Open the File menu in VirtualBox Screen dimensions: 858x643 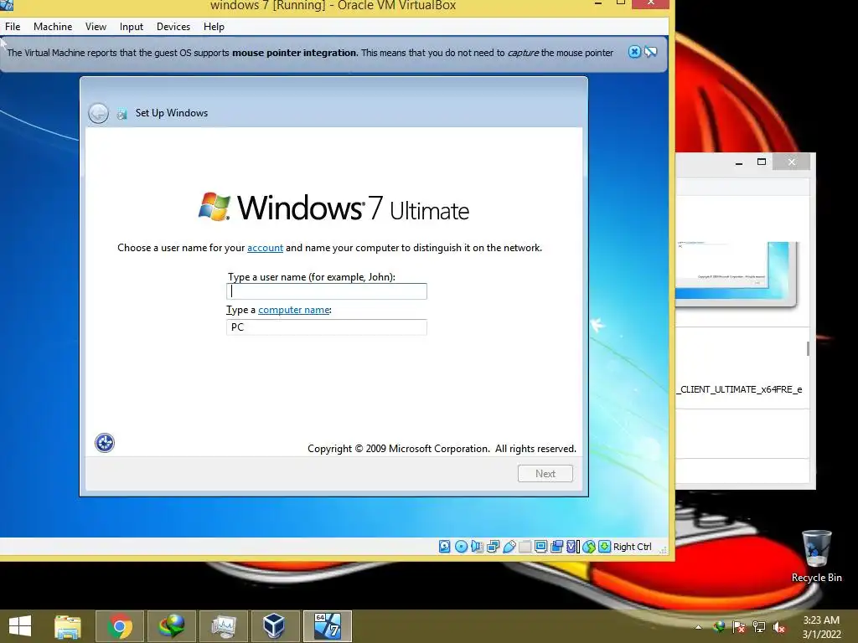click(13, 26)
